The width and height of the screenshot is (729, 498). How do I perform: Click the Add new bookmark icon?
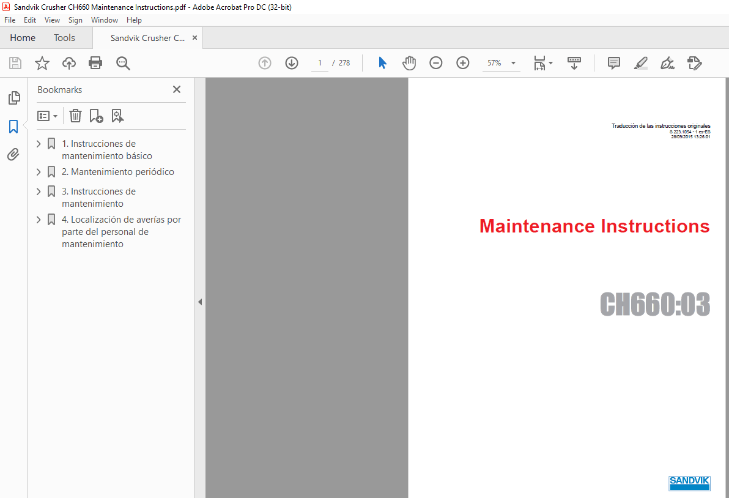tap(96, 116)
